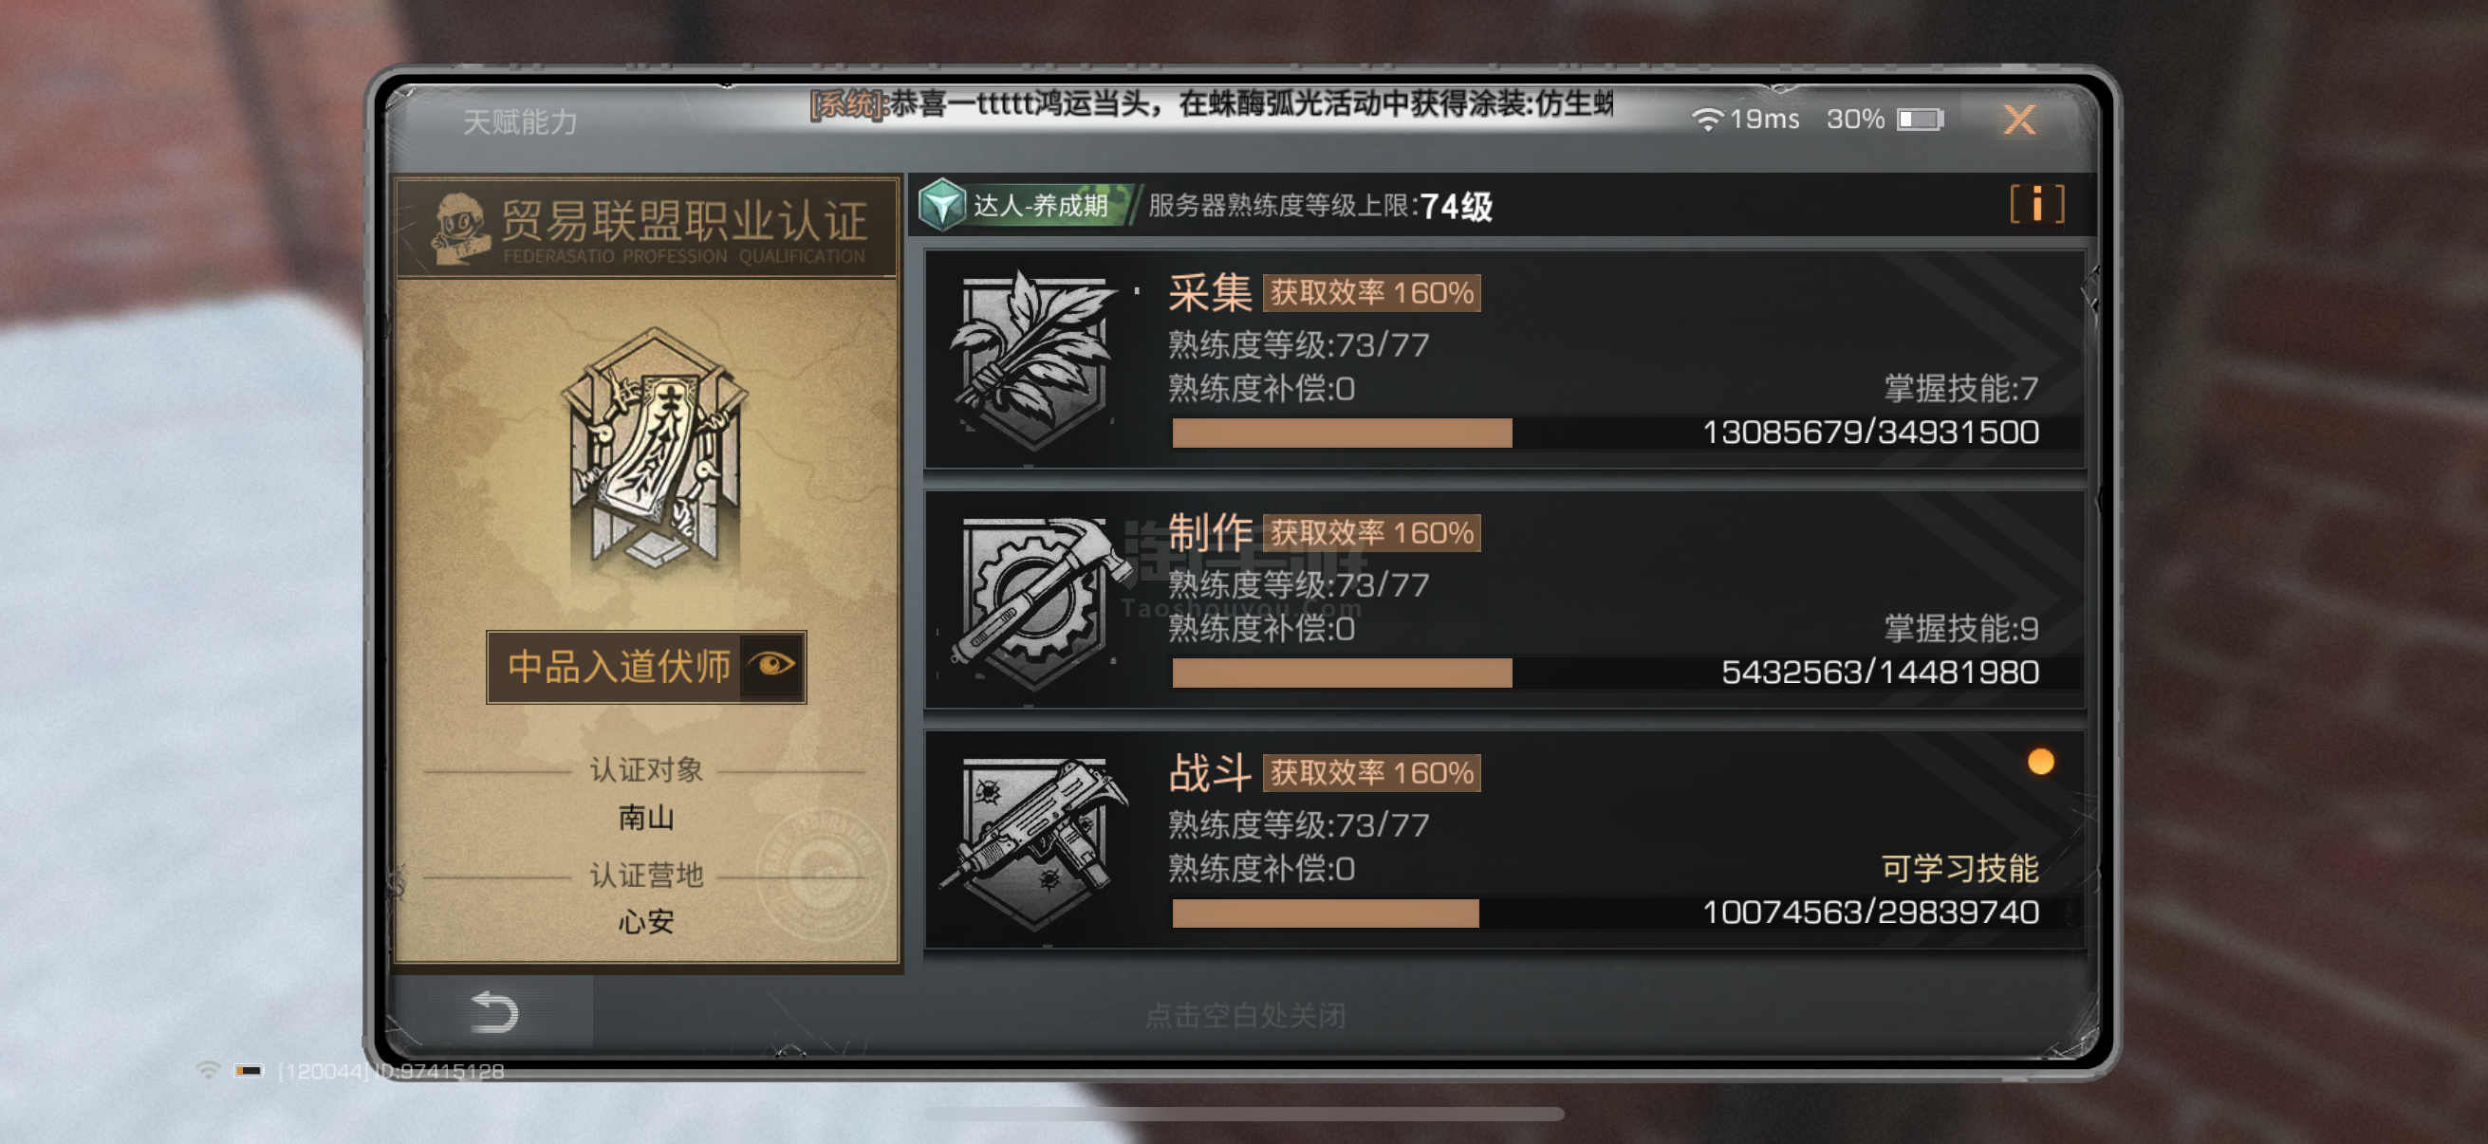Open the 采集 gathering proficiency row

tap(1504, 360)
